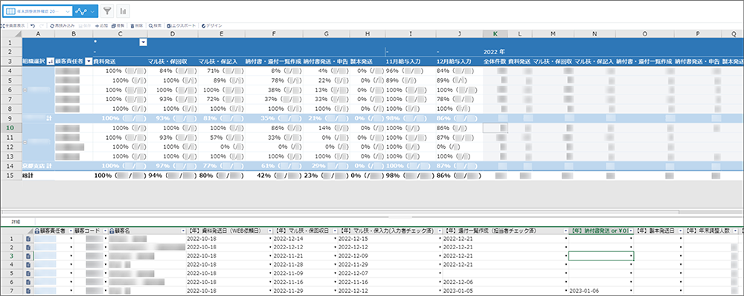The image size is (744, 296).
Task: Click the redo arrow icon
Action: (42, 25)
